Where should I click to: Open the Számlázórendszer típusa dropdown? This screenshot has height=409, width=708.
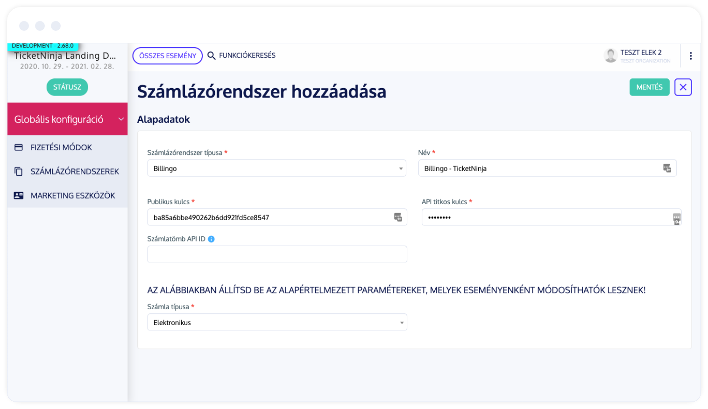276,168
